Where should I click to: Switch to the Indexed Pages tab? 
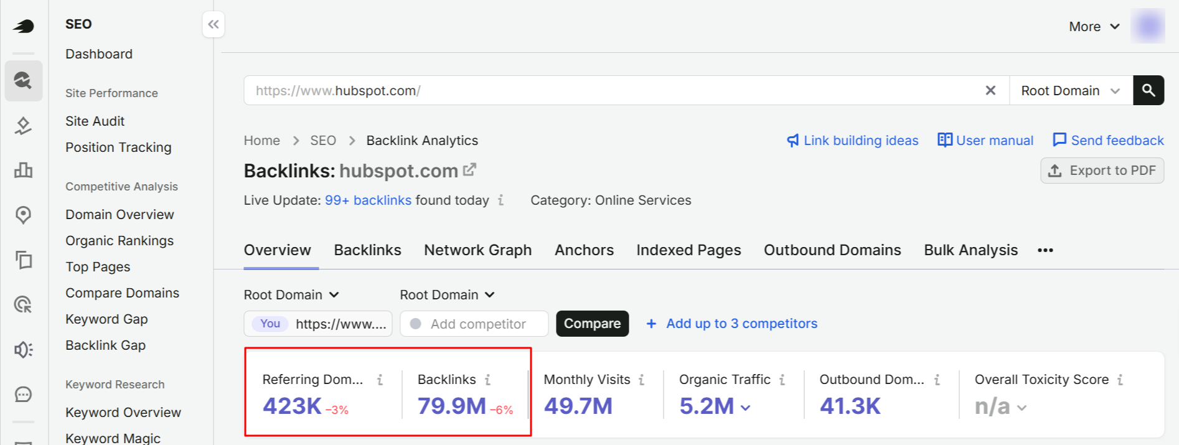688,250
